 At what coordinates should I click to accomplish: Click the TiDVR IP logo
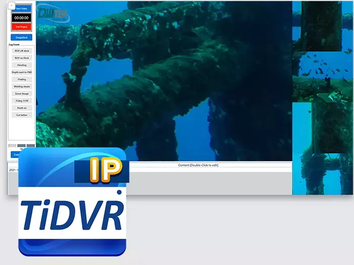click(72, 202)
